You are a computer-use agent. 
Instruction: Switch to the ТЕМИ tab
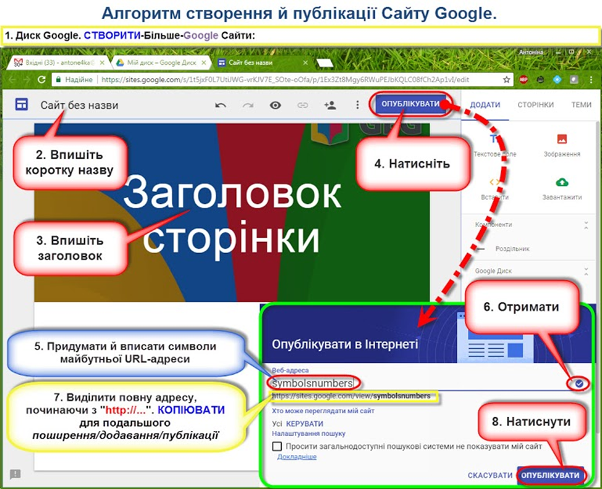tap(581, 105)
